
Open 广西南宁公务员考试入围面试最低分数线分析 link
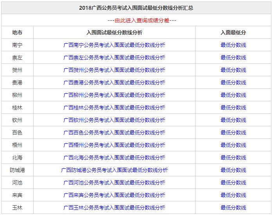click(114, 45)
